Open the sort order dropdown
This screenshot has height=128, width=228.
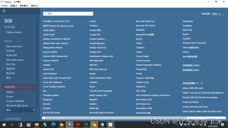pos(218,14)
